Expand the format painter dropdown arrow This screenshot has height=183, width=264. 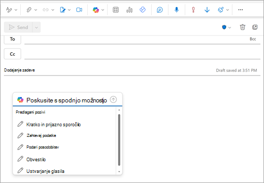227,10
